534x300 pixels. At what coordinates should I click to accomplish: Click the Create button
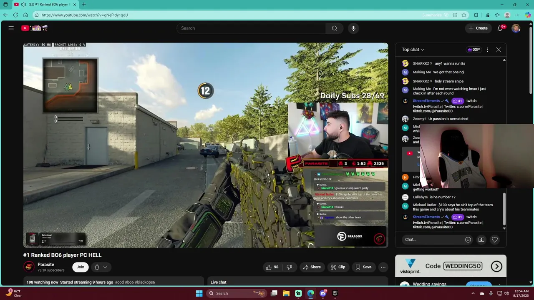[478, 28]
